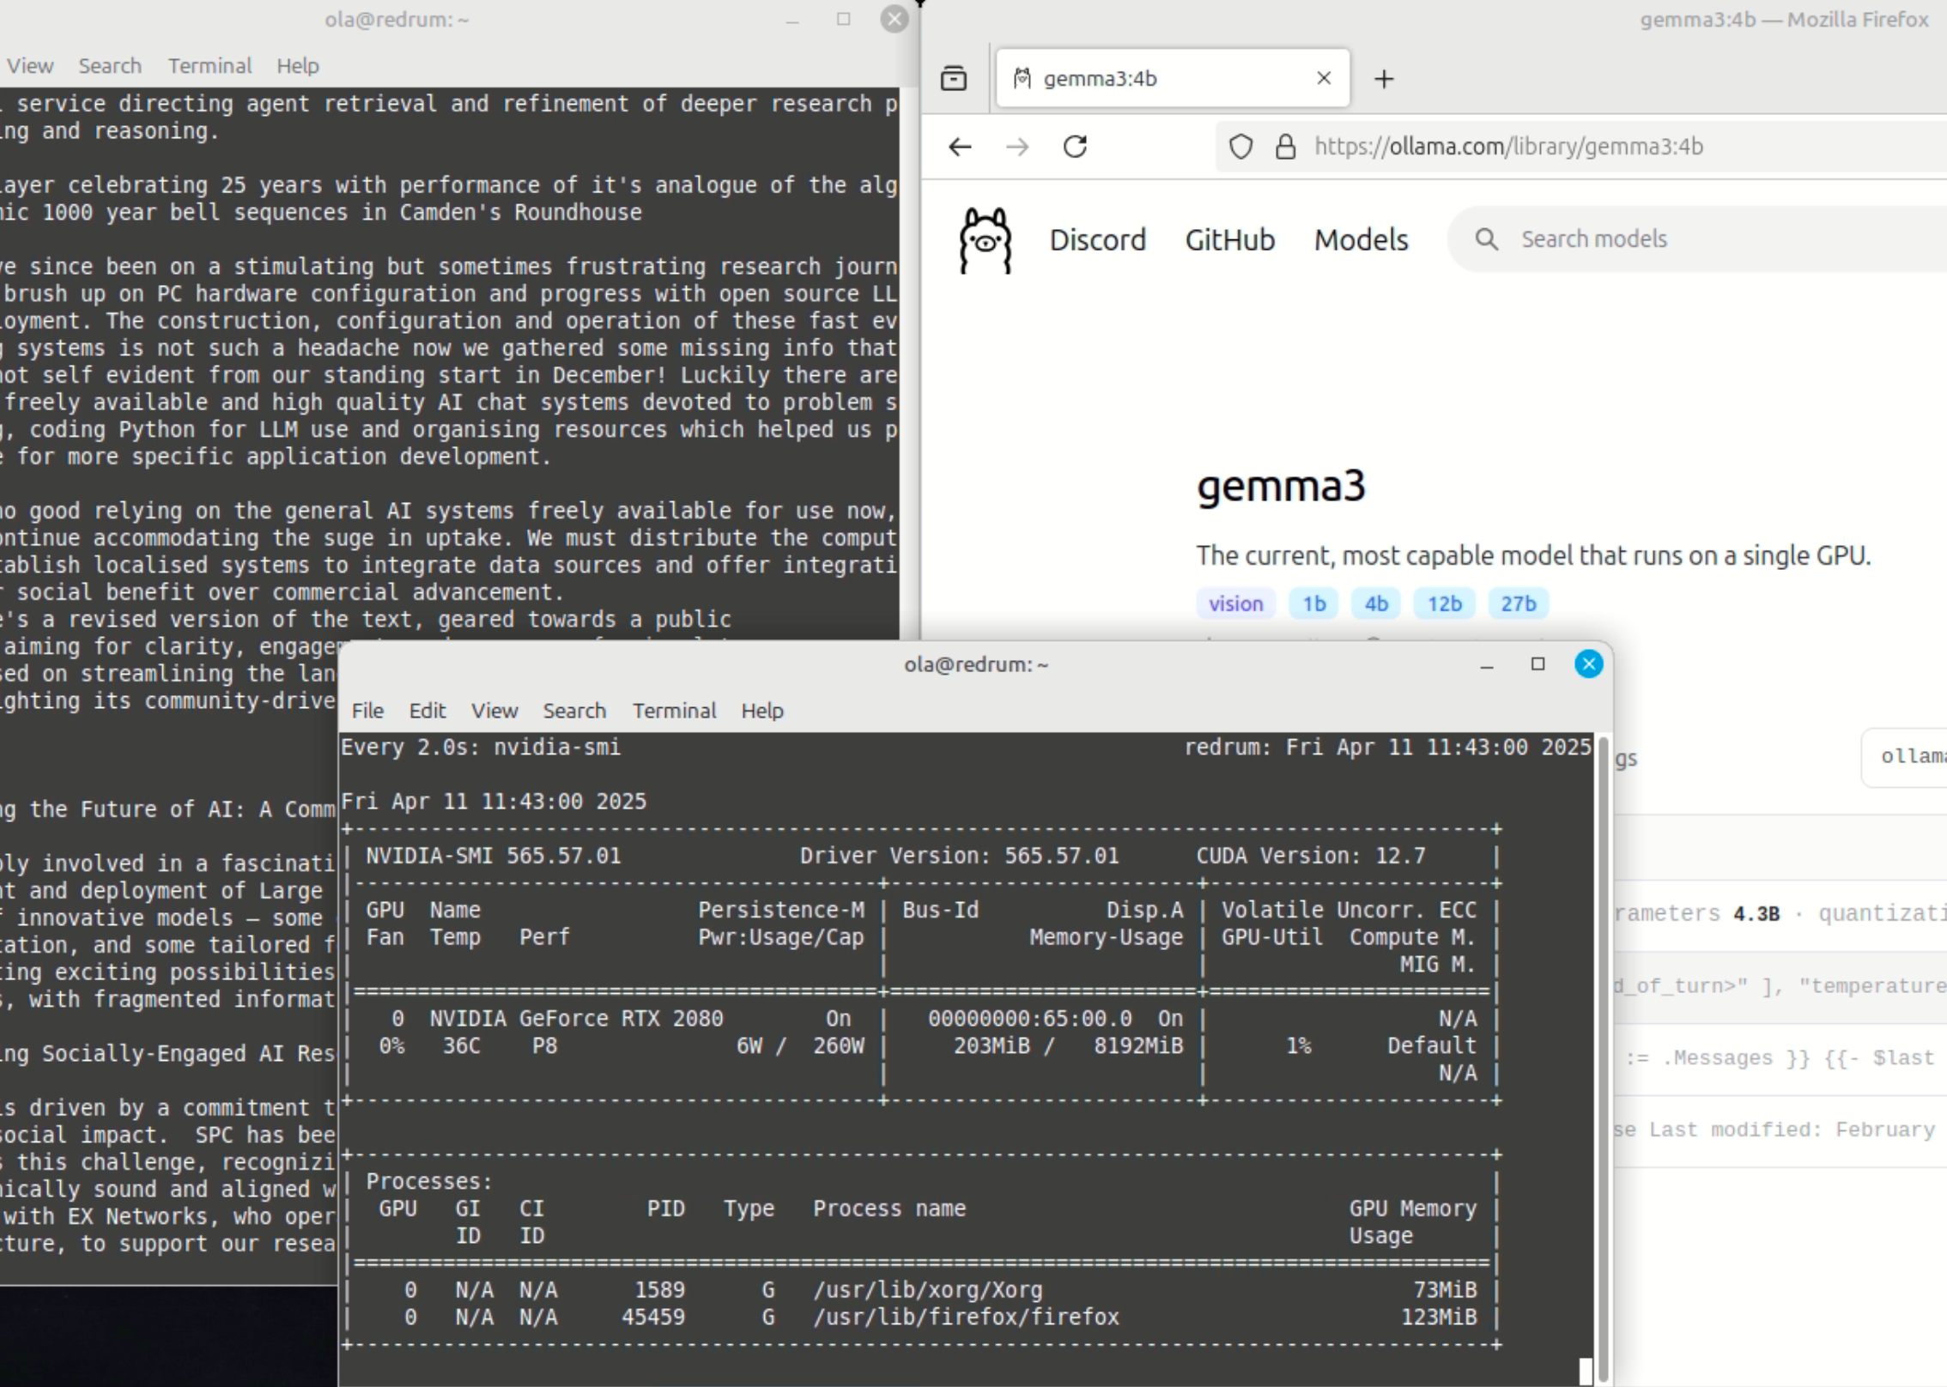Click the shield tracking protection icon
This screenshot has width=1947, height=1387.
[x=1240, y=147]
